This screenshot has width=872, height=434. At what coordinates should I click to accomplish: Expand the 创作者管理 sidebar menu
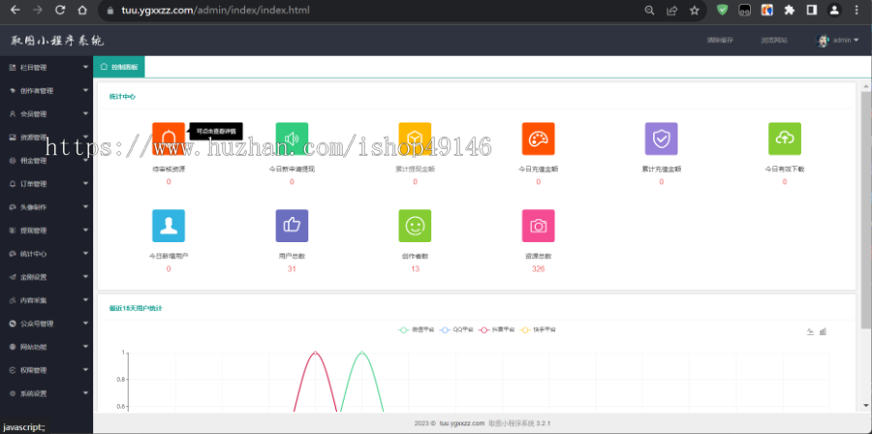coord(47,91)
